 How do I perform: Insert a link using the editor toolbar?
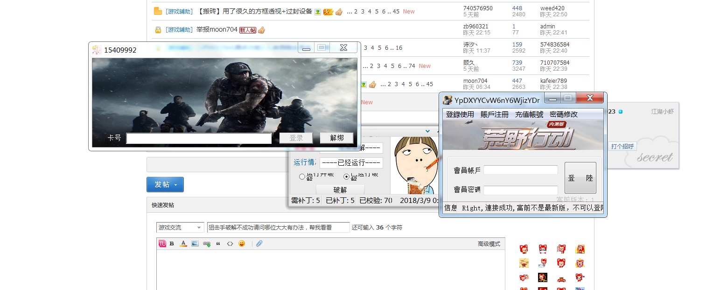[207, 243]
